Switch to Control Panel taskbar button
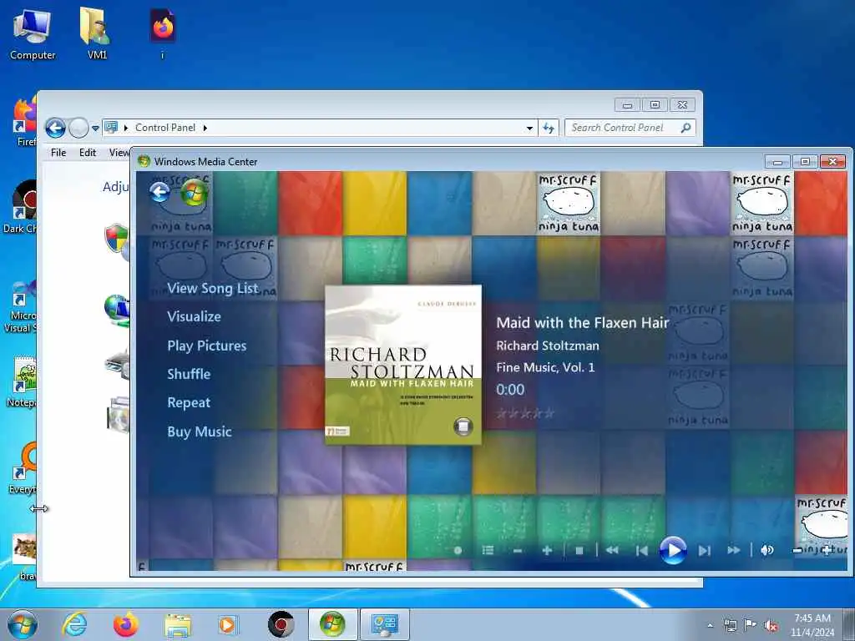855x641 pixels. pyautogui.click(x=384, y=624)
